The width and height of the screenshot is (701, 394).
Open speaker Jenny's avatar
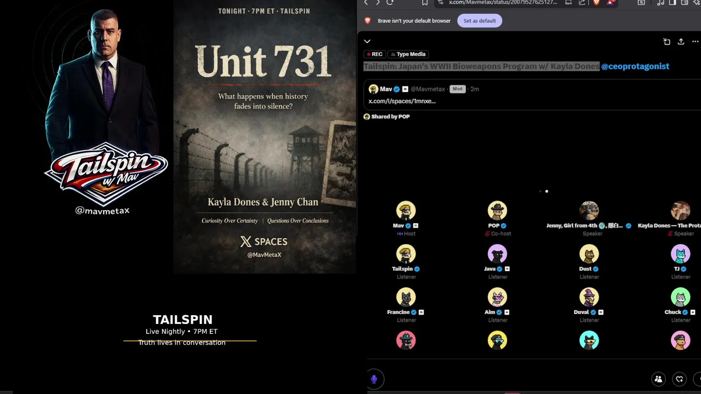[x=589, y=211]
